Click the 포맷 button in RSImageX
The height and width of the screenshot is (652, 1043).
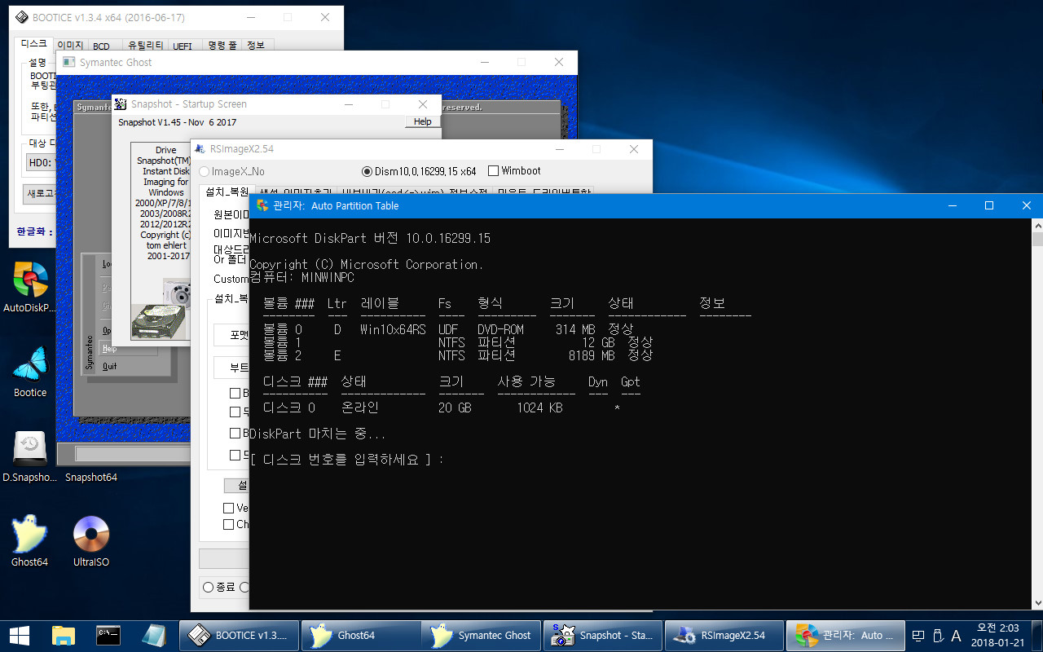(x=232, y=335)
